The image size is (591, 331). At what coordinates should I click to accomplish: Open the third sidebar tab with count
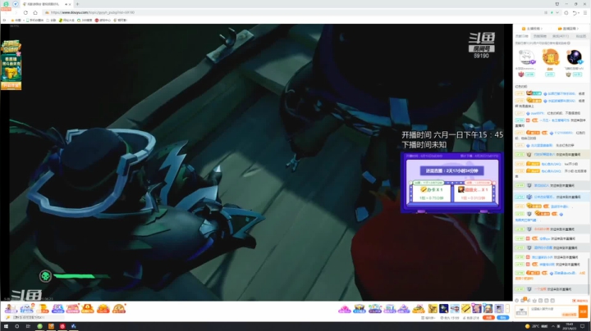561,36
